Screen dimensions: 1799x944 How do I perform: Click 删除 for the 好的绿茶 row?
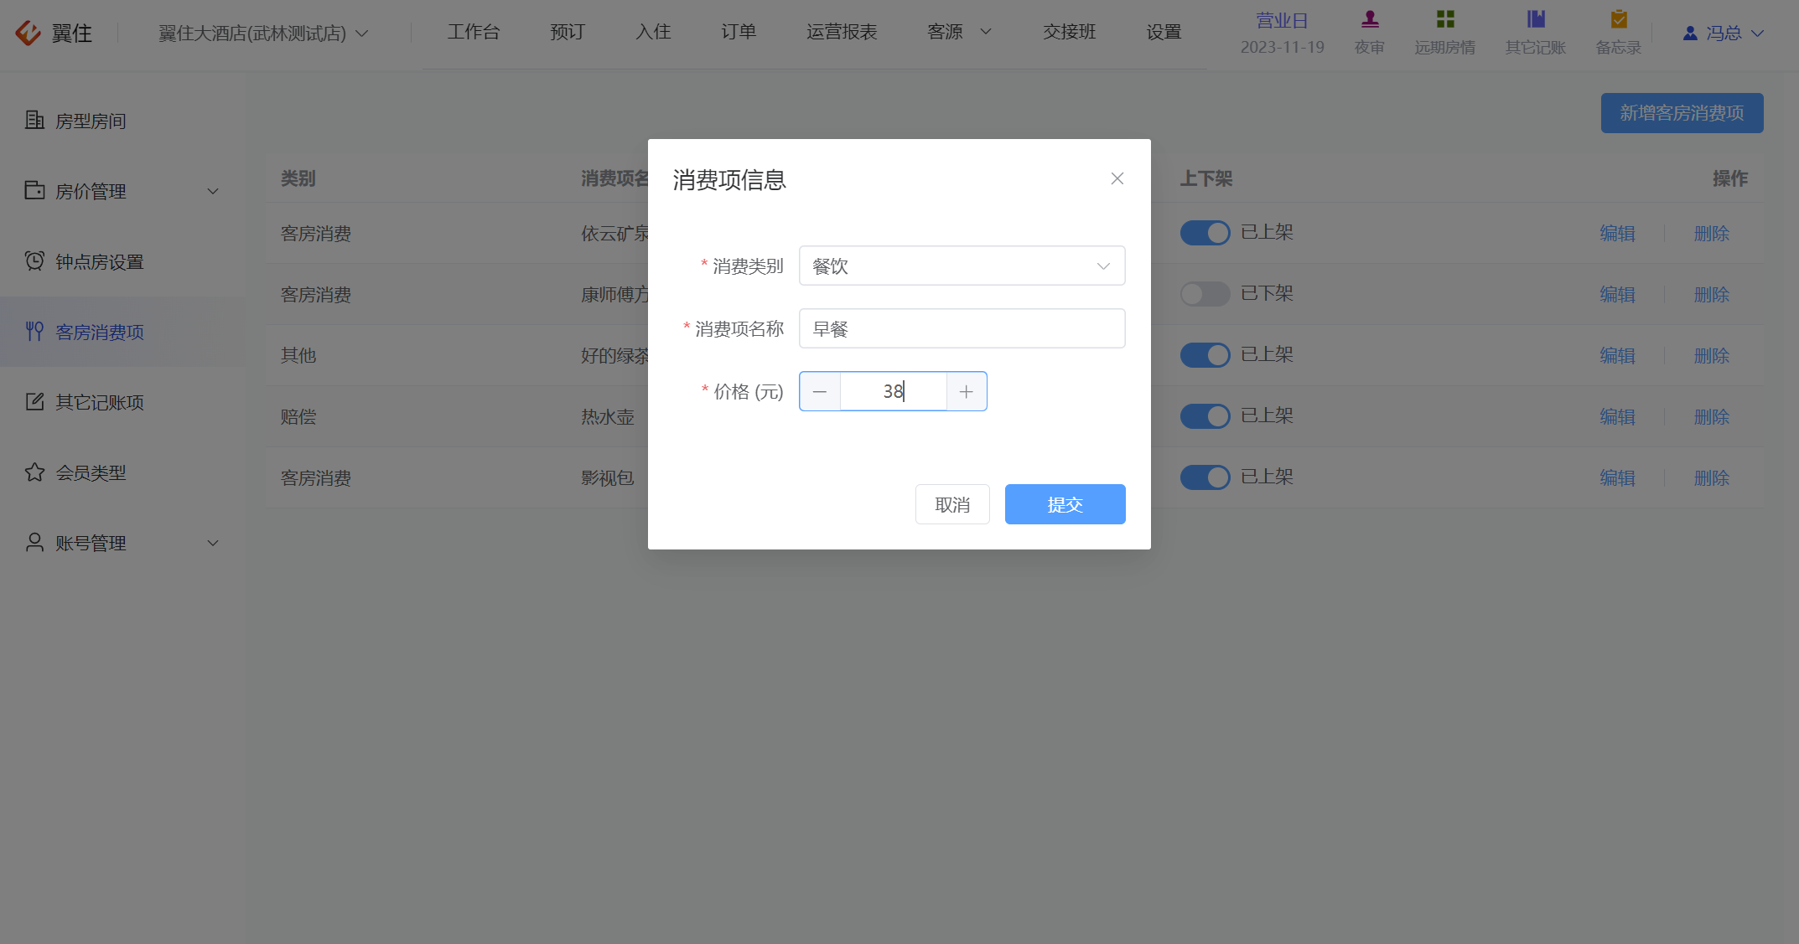point(1711,355)
